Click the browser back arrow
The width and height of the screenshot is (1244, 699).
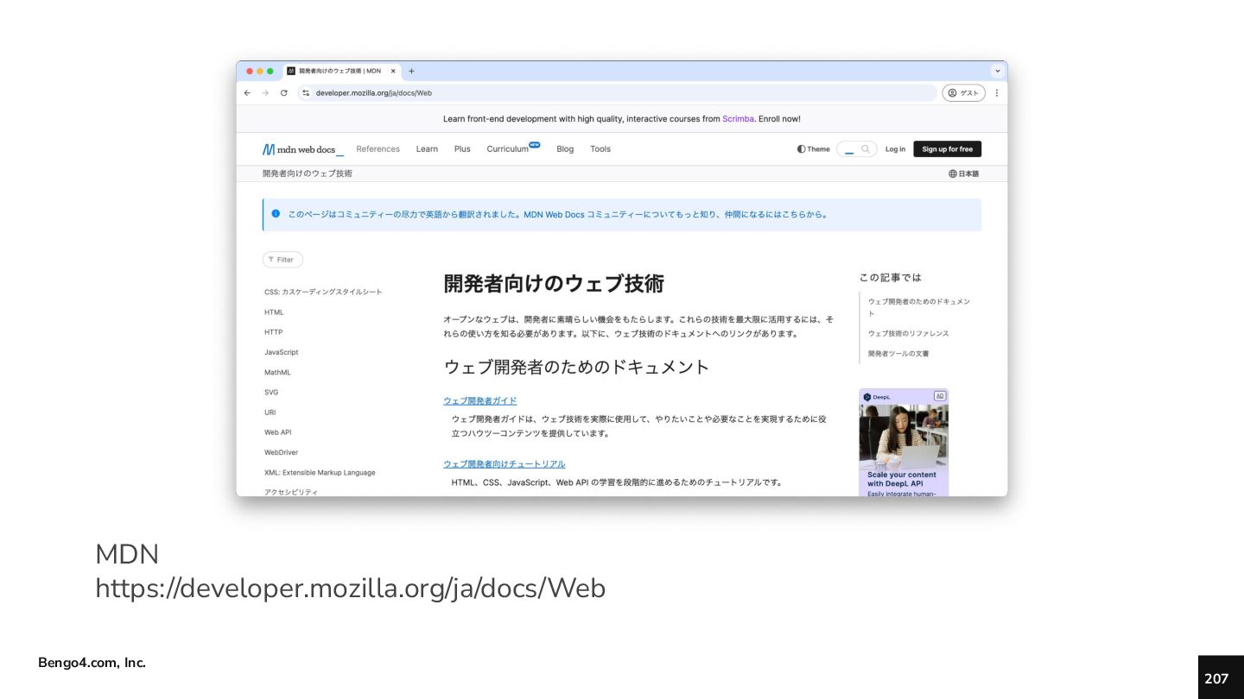(247, 92)
